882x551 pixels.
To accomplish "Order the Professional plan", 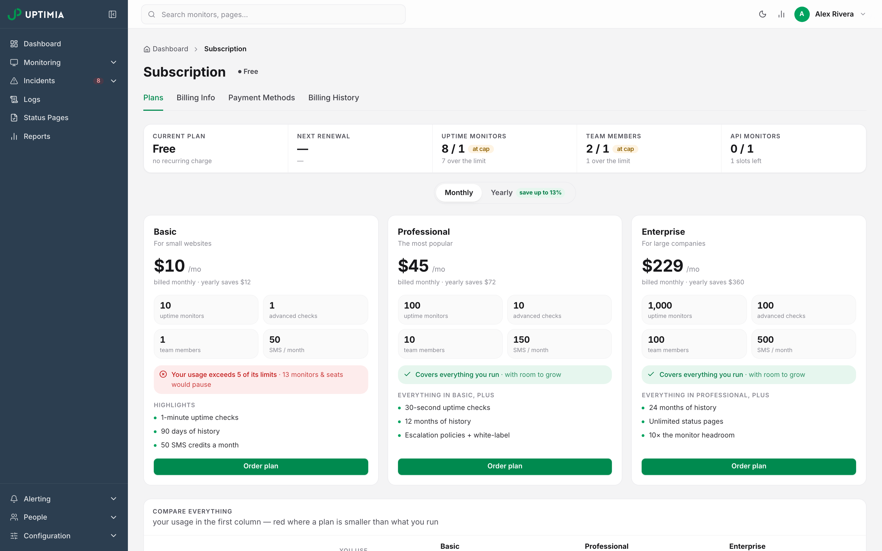I will pyautogui.click(x=504, y=466).
